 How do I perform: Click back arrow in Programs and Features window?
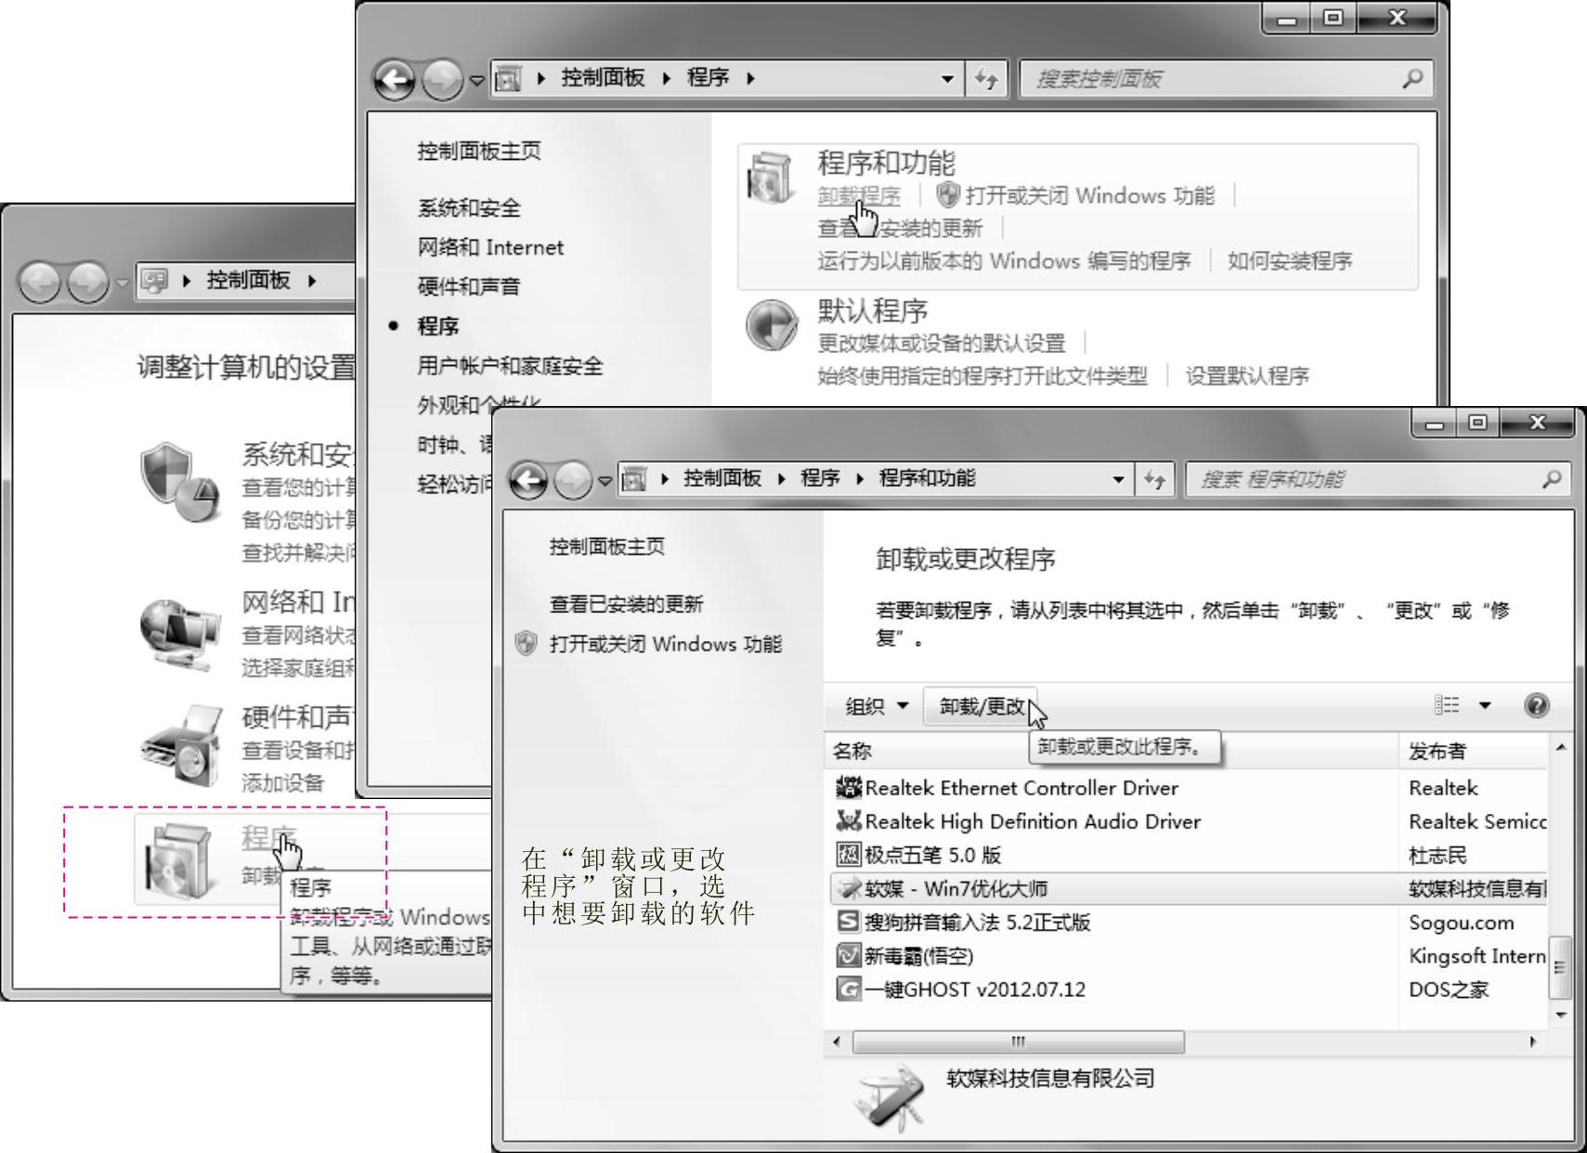529,479
